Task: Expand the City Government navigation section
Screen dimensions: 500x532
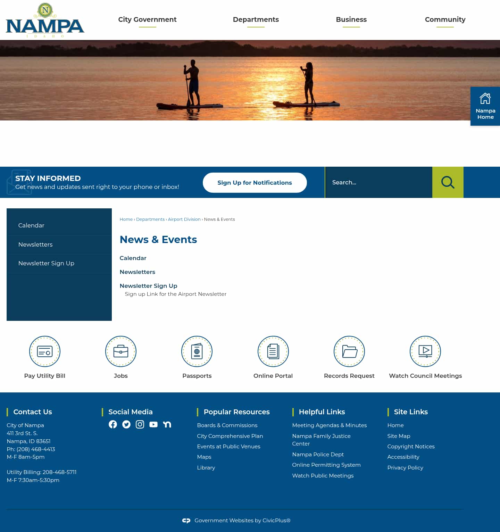Action: point(147,20)
